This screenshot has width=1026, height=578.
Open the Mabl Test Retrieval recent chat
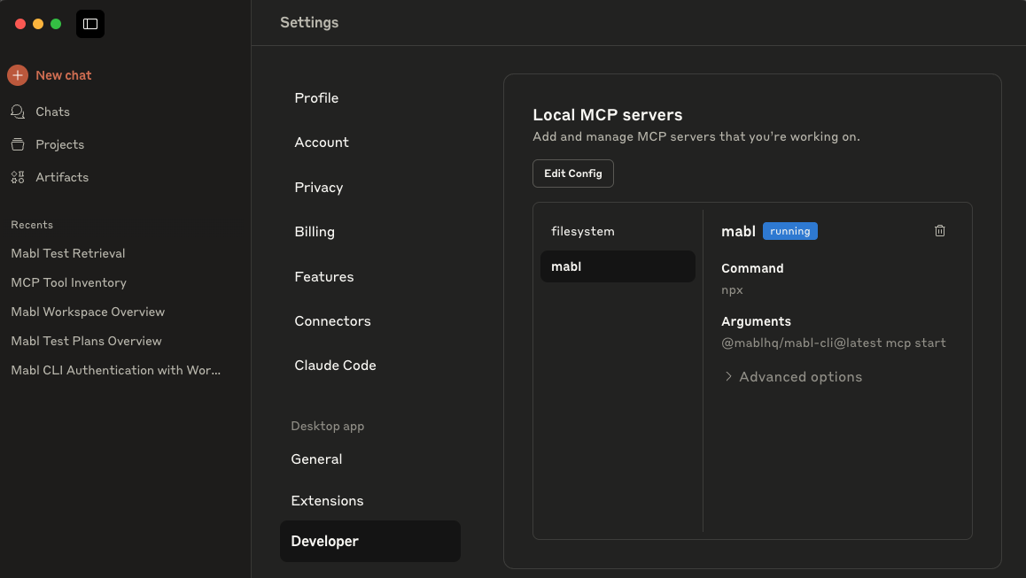click(x=68, y=253)
